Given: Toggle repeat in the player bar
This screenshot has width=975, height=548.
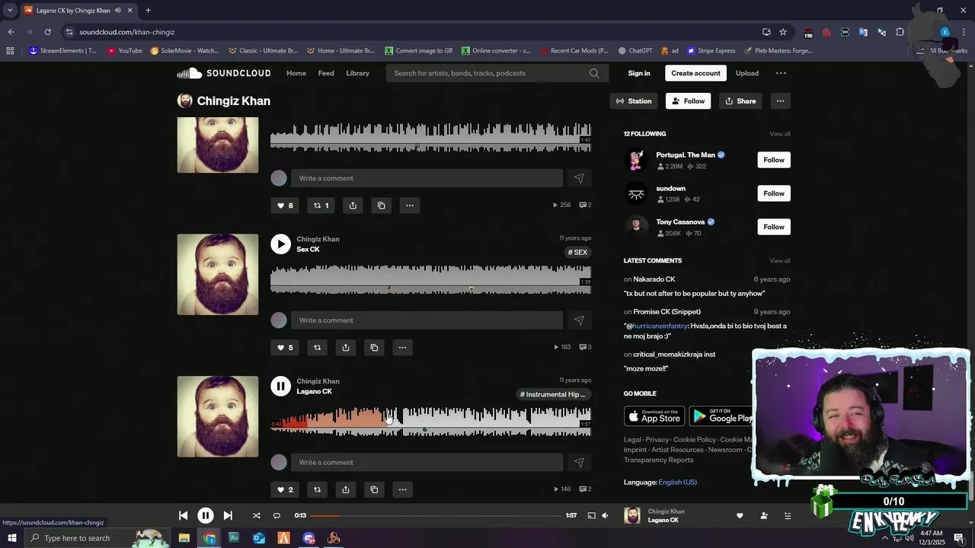Looking at the screenshot, I should (277, 516).
